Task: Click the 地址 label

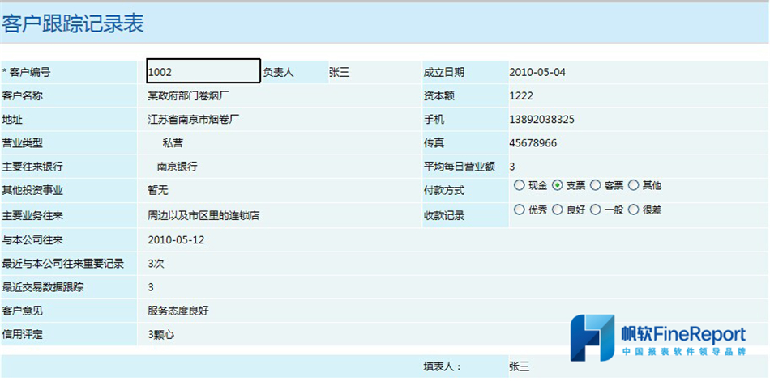Action: pos(12,120)
